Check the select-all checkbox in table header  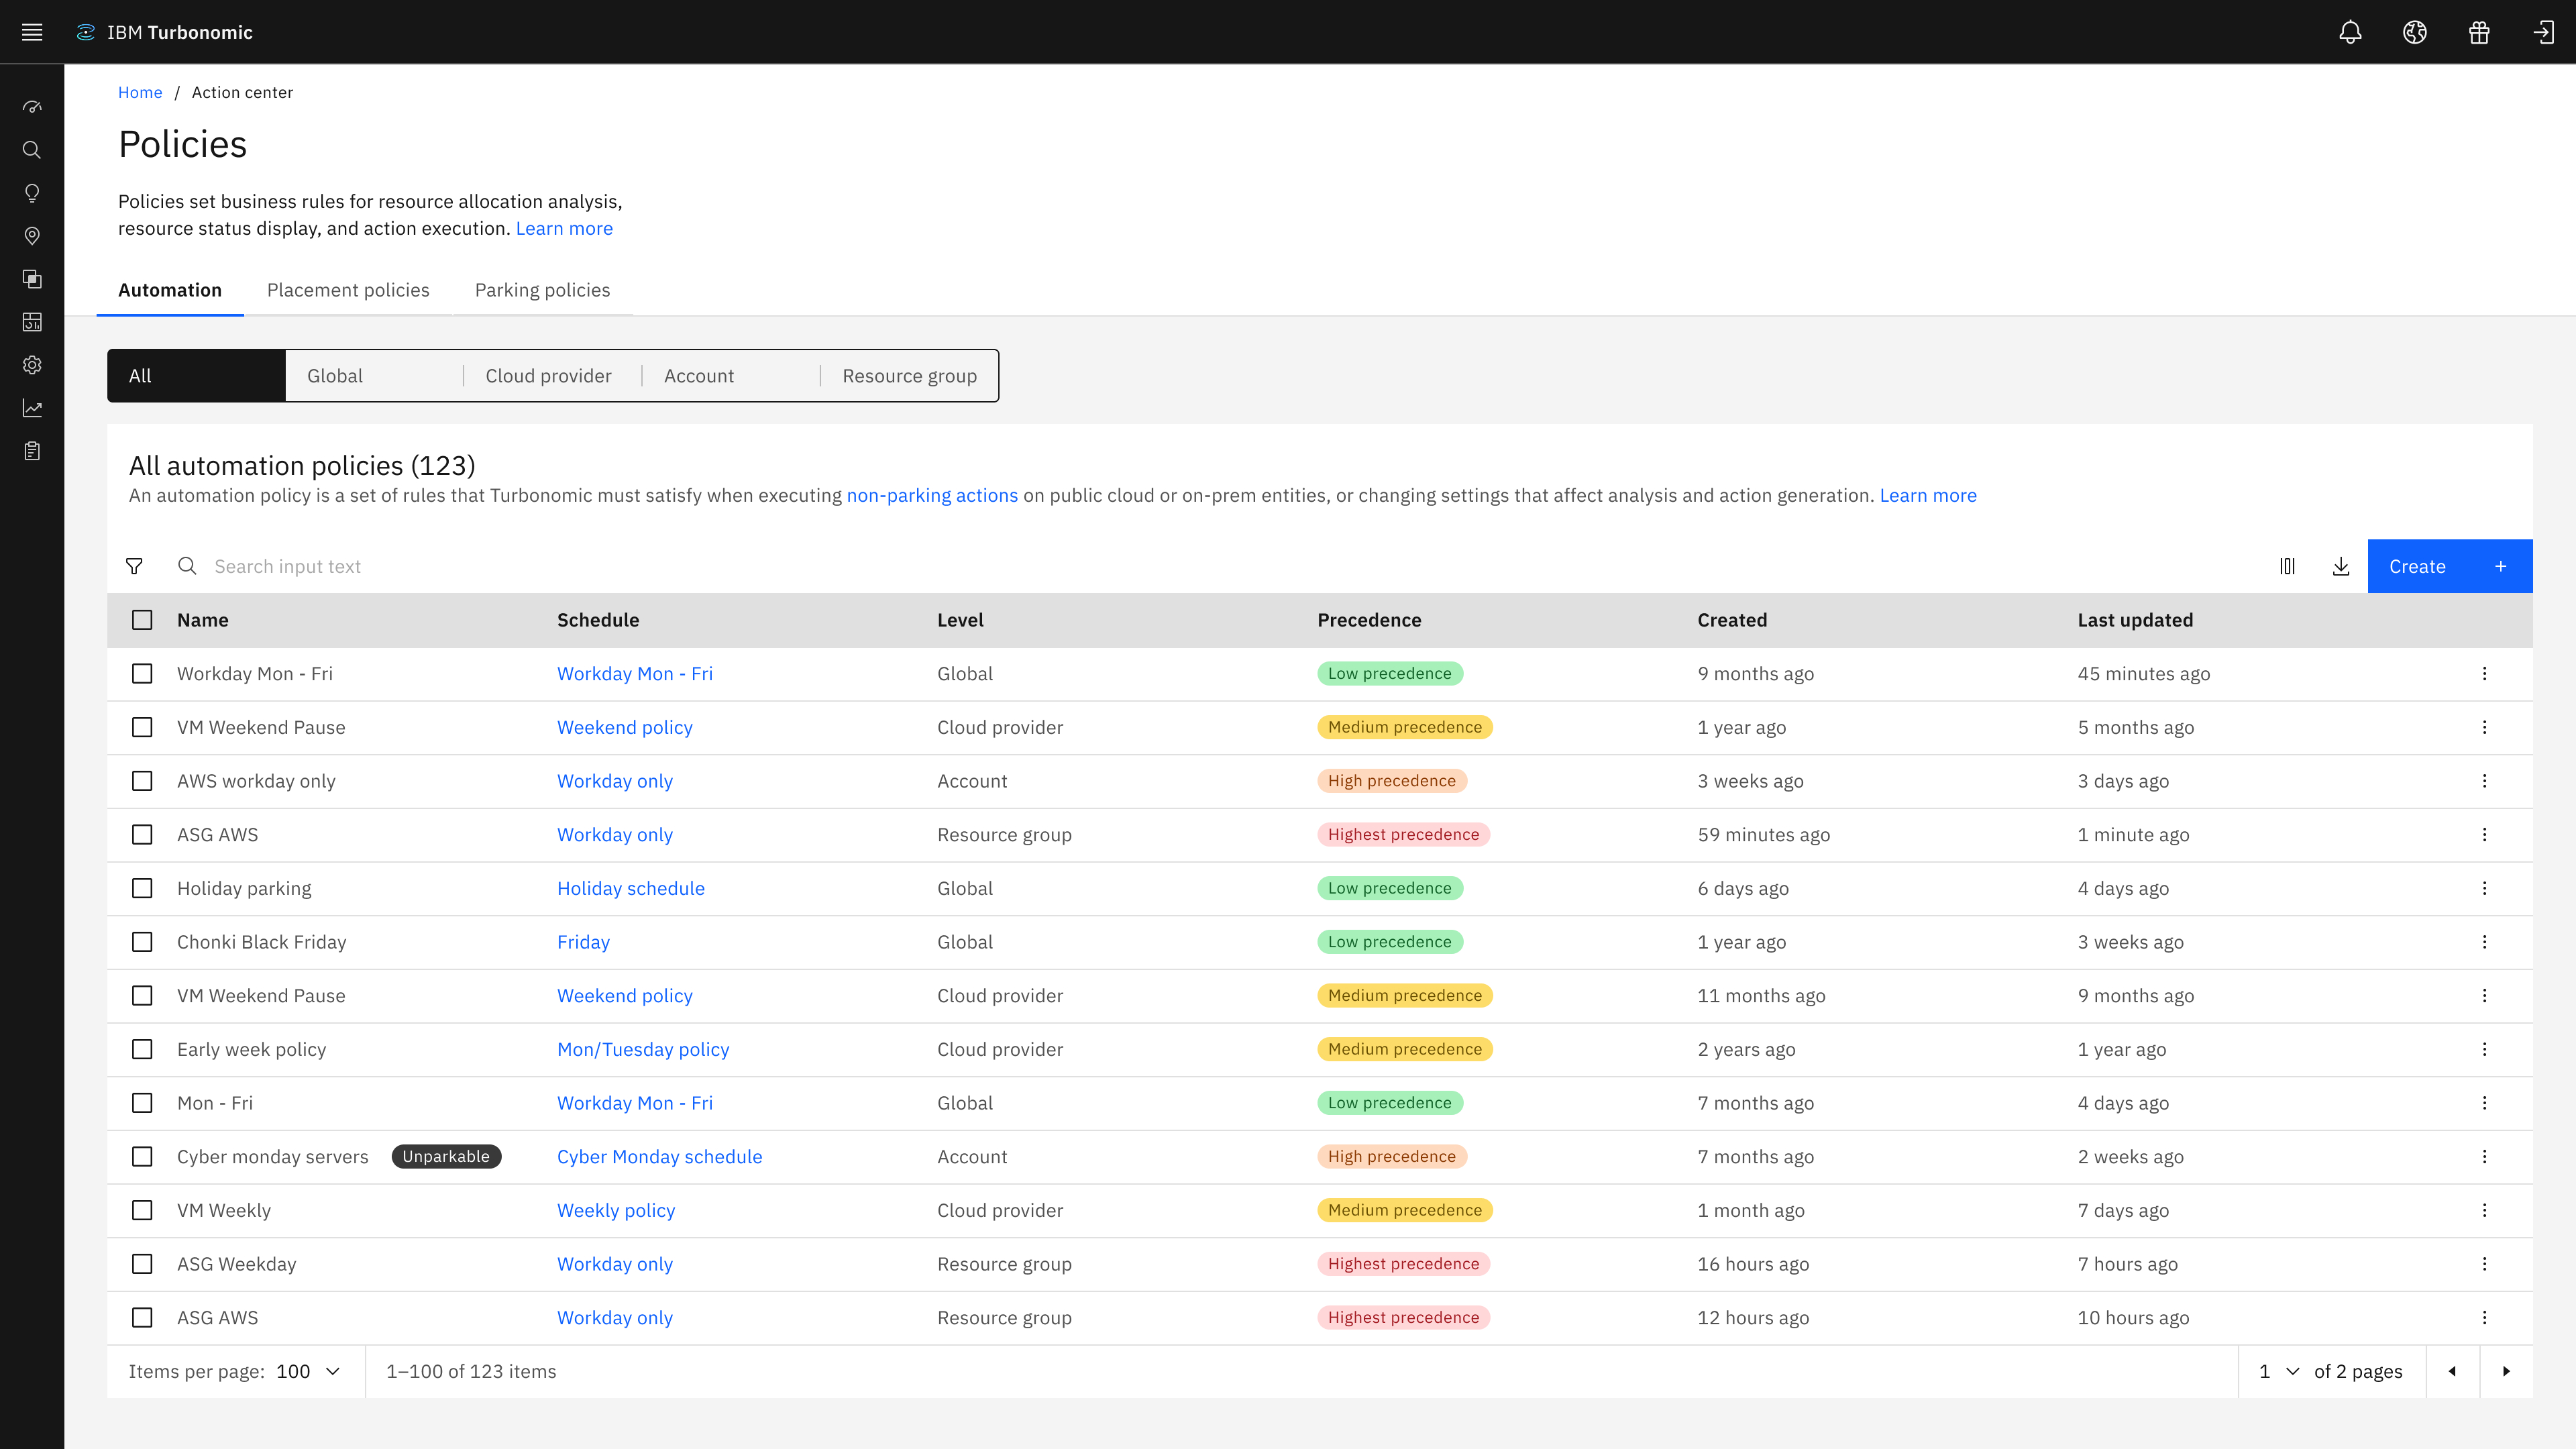point(142,620)
